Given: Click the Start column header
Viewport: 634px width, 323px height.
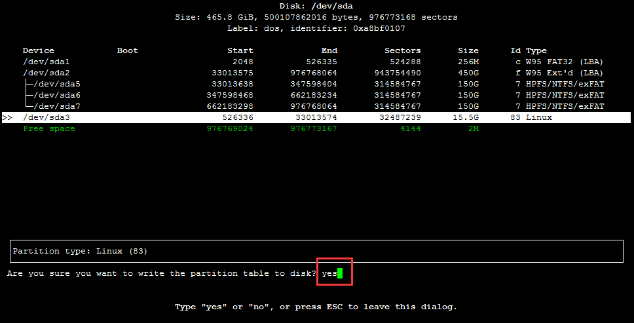Looking at the screenshot, I should 240,50.
